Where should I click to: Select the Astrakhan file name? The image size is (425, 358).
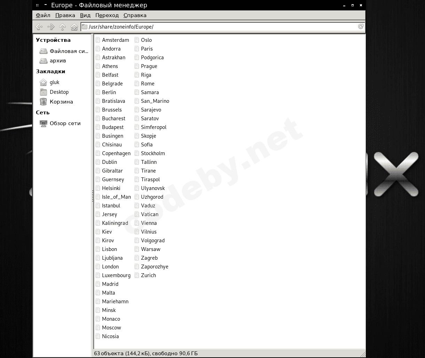tap(114, 58)
